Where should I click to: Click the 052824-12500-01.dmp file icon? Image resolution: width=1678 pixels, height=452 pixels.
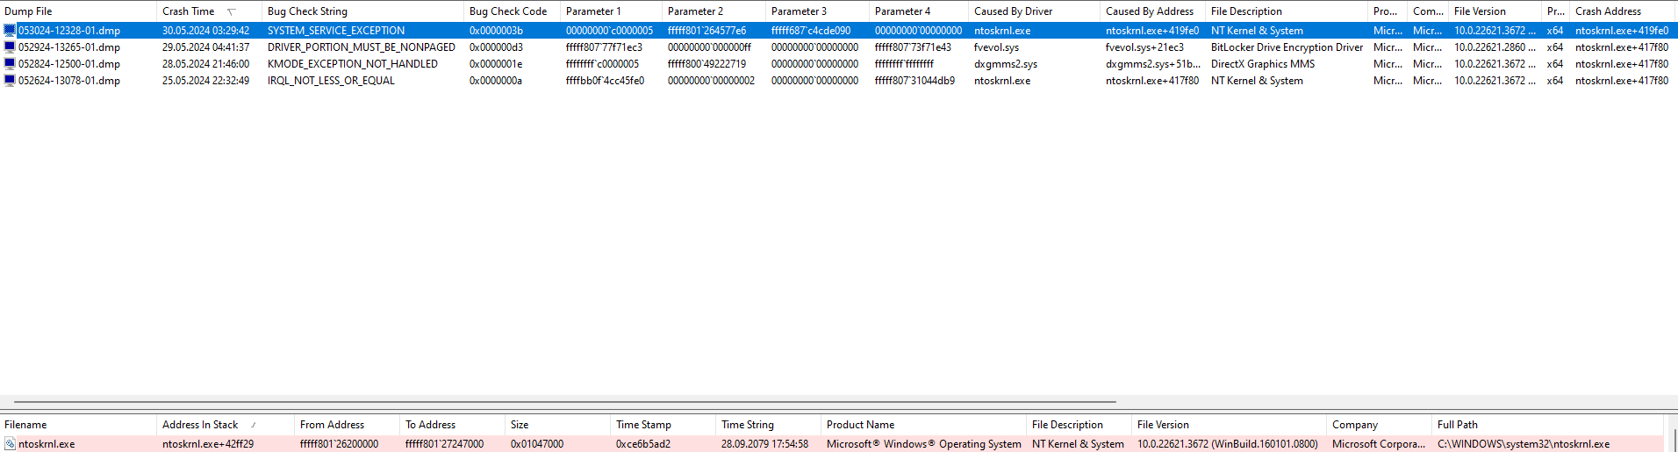(x=10, y=63)
